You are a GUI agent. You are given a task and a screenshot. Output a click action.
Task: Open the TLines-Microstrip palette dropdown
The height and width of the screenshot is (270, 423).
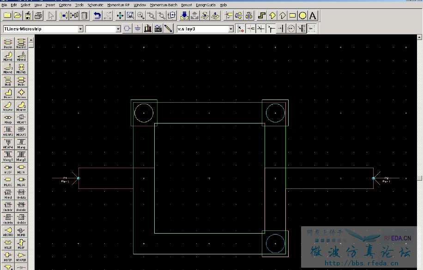[x=80, y=29]
